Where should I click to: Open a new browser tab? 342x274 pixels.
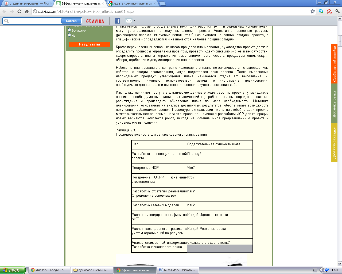(x=162, y=3)
